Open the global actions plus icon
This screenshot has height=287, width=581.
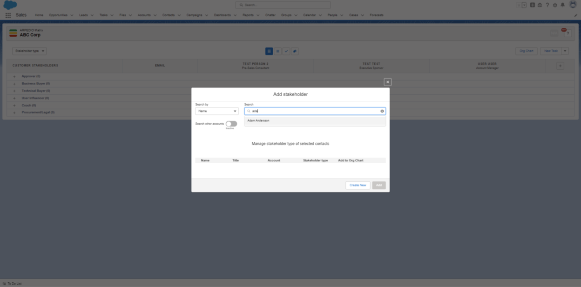click(533, 5)
